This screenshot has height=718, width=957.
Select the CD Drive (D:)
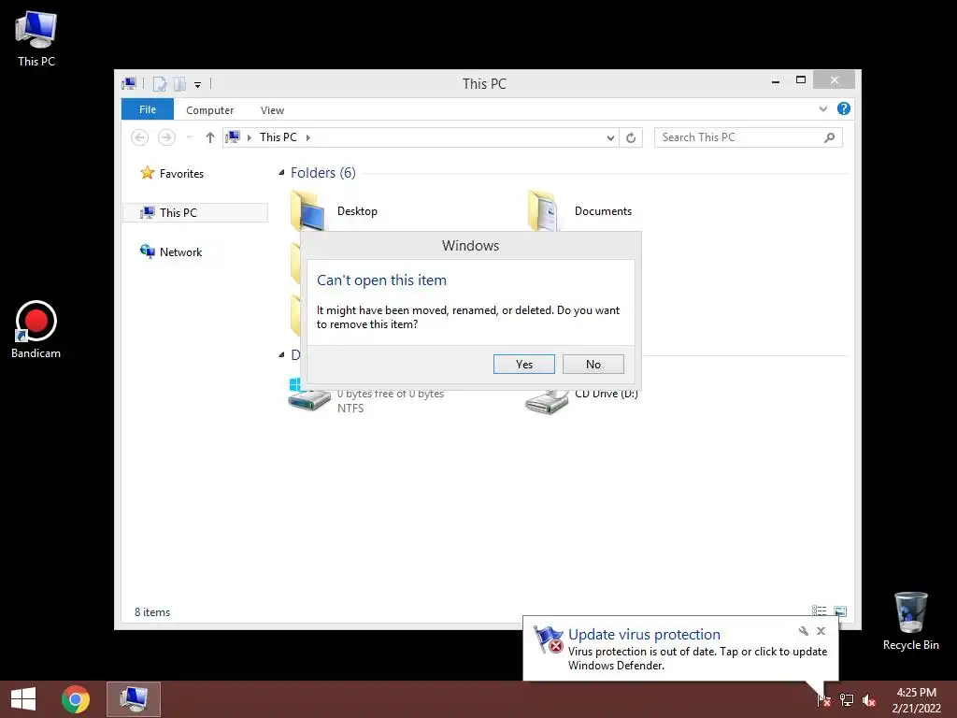tap(581, 398)
